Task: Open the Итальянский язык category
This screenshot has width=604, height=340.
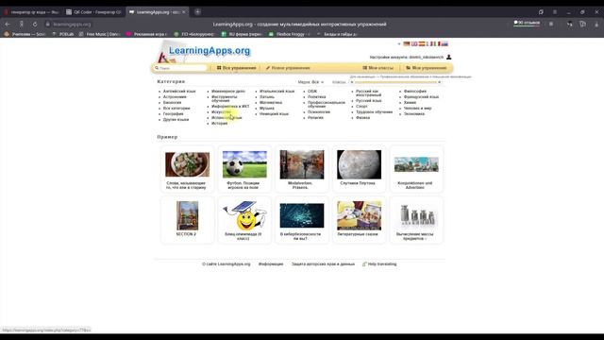Action: point(277,92)
